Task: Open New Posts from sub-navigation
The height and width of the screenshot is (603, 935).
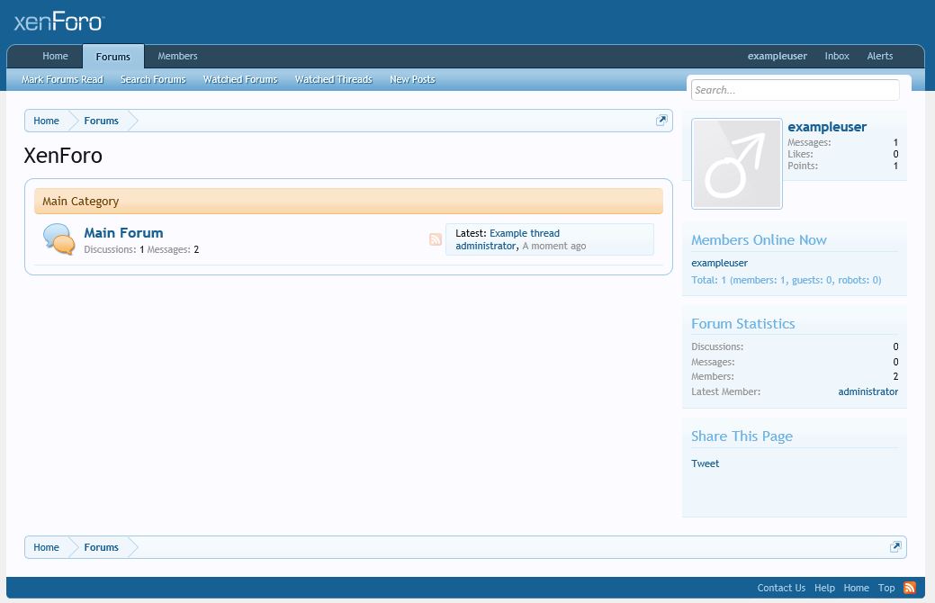Action: point(412,79)
